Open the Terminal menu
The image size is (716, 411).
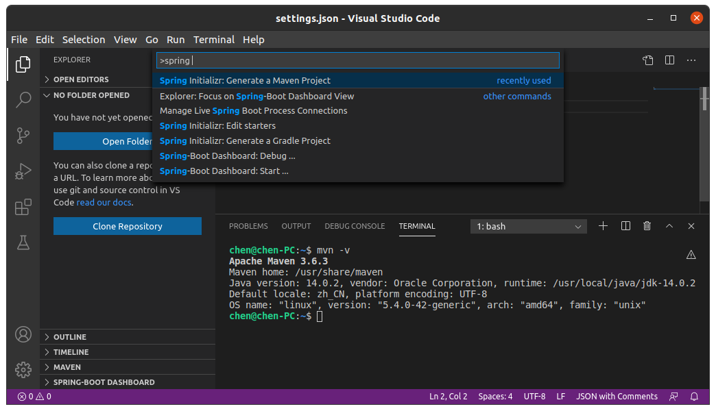click(214, 40)
